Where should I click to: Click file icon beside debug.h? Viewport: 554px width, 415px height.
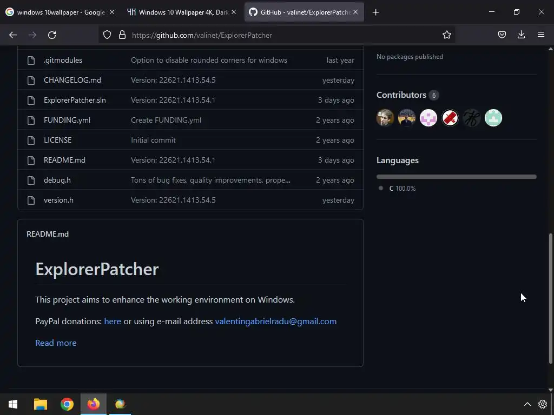pyautogui.click(x=31, y=180)
